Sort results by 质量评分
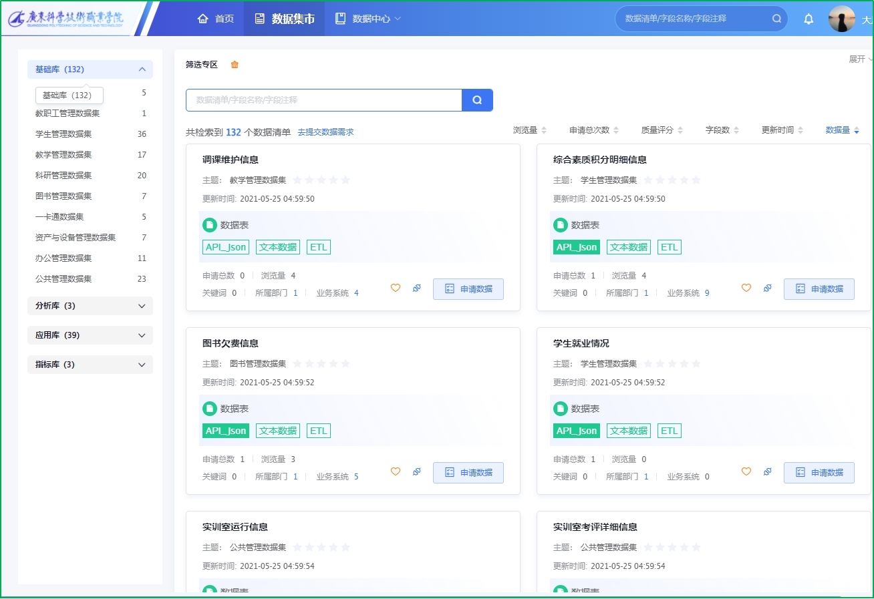The width and height of the screenshot is (874, 599). point(662,130)
